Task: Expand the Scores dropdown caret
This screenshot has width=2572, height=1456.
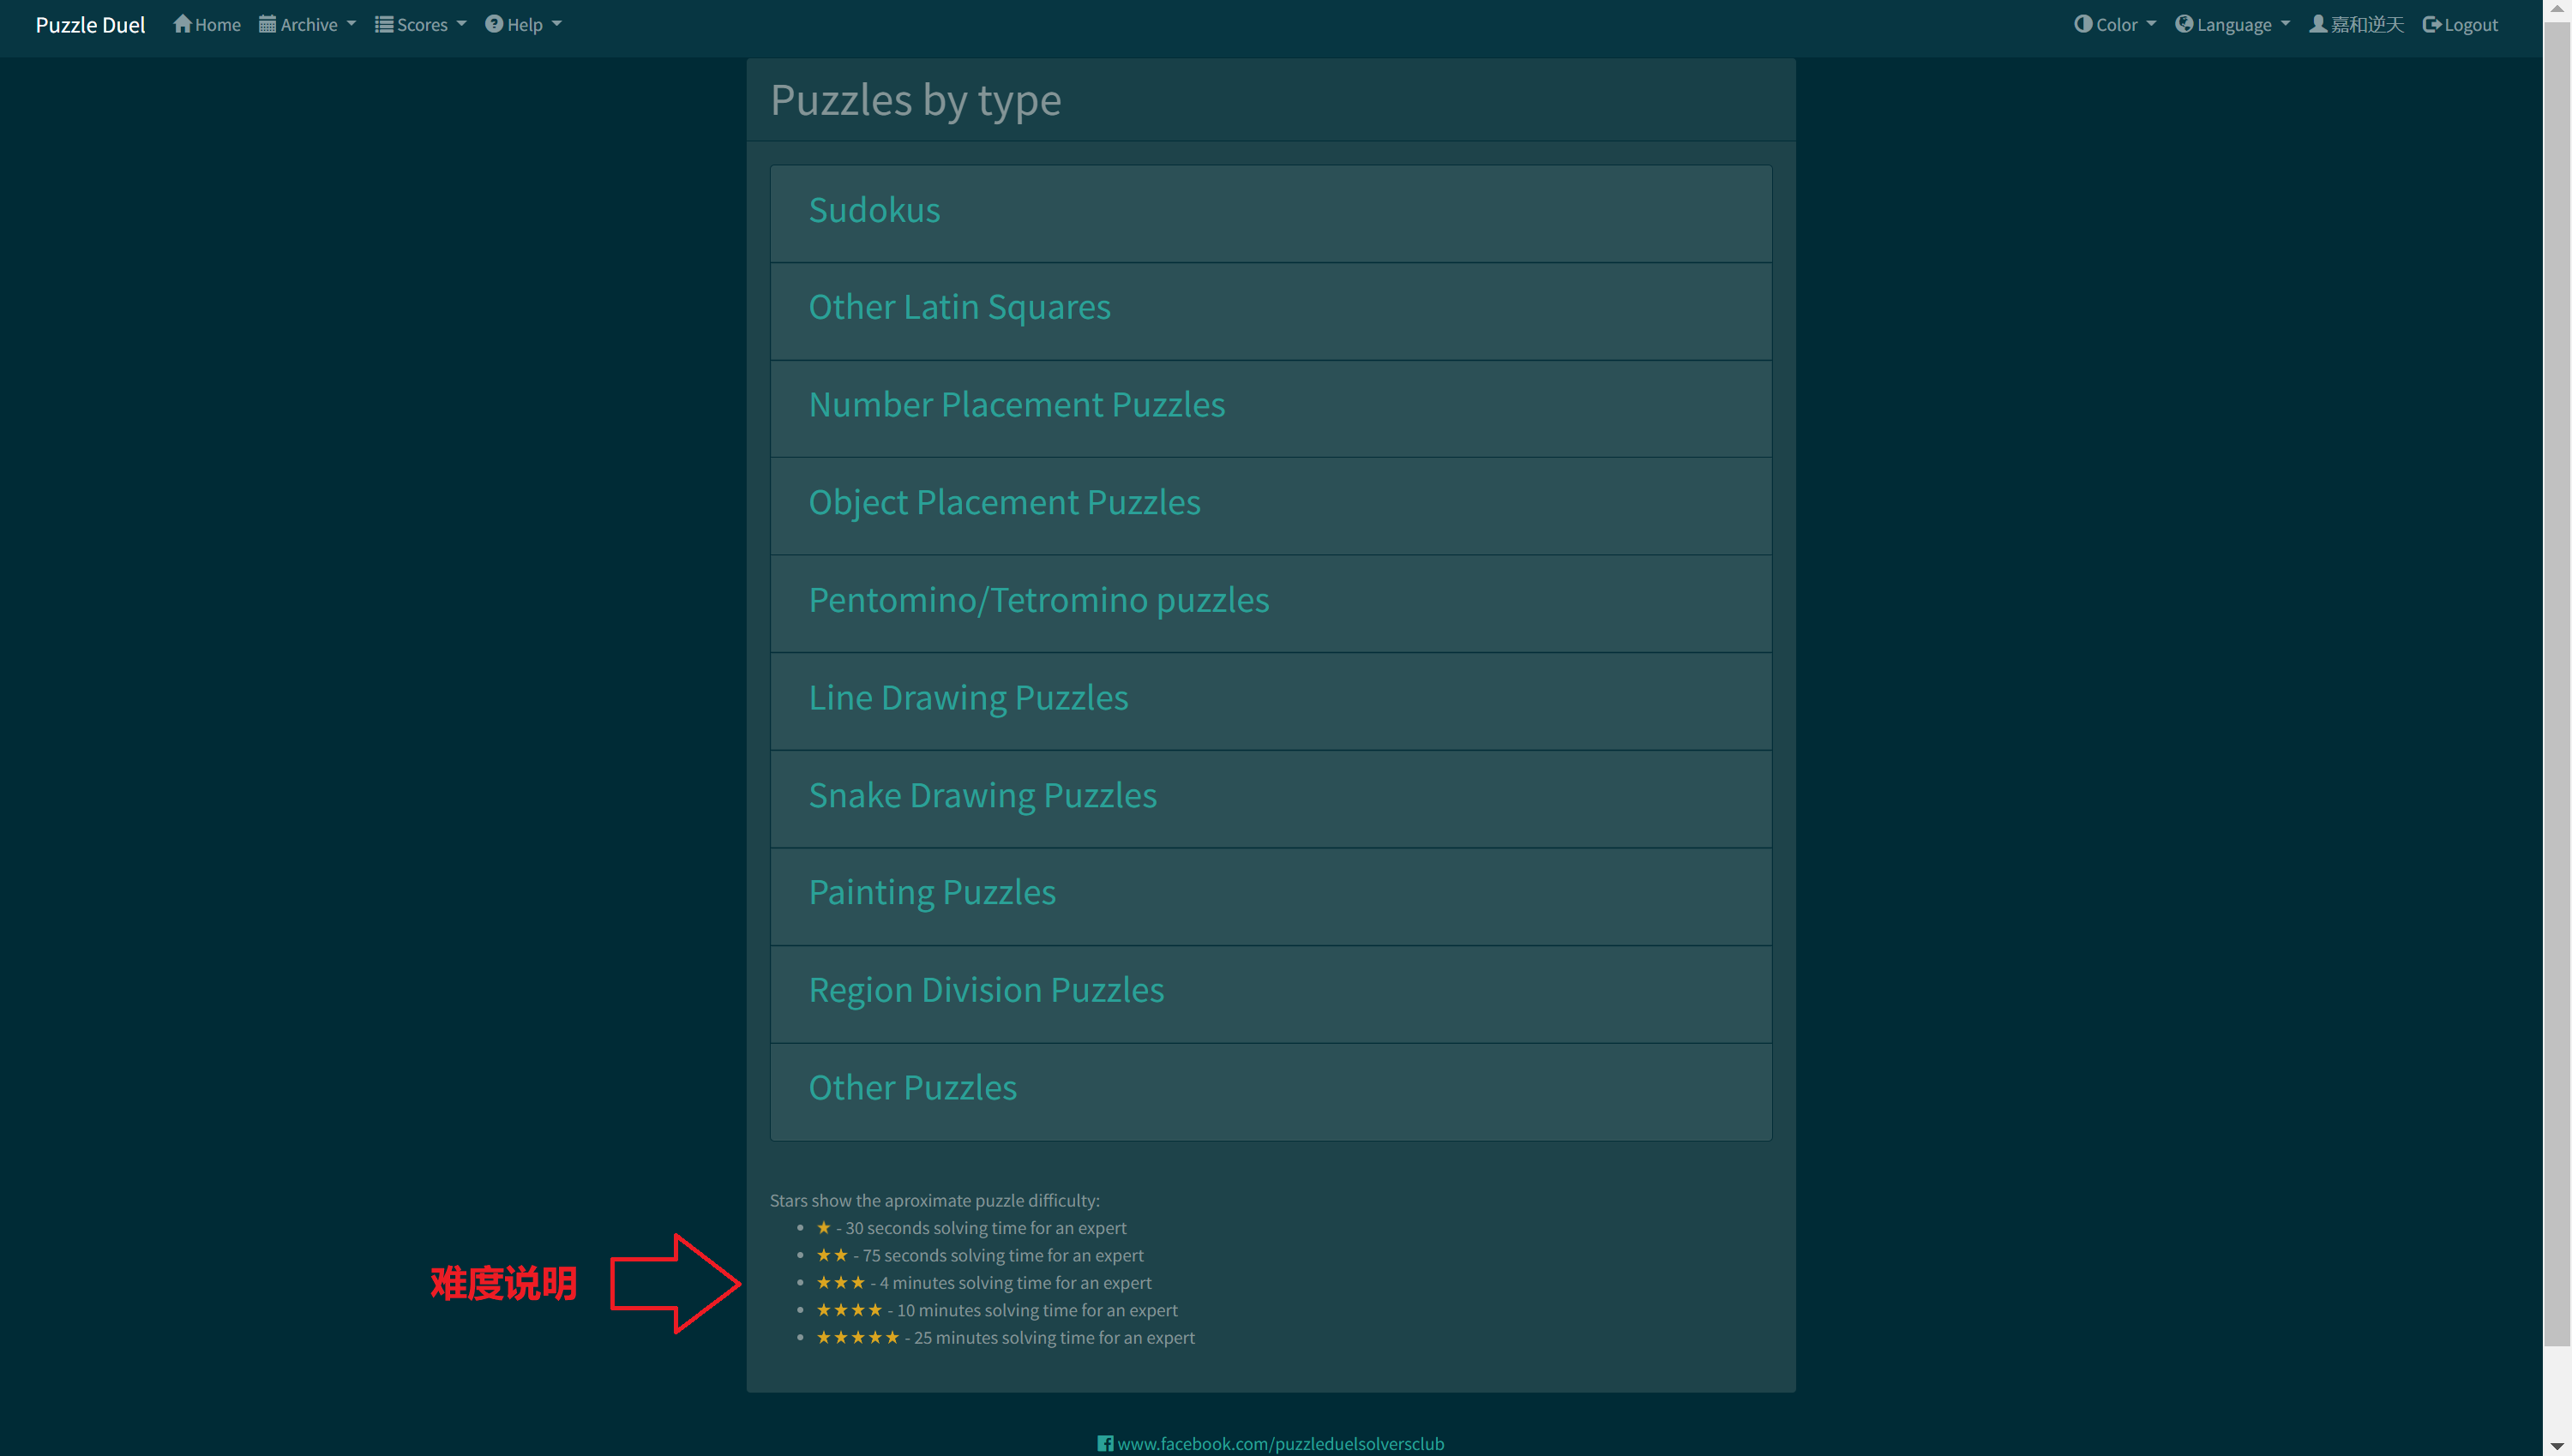Action: (x=461, y=24)
